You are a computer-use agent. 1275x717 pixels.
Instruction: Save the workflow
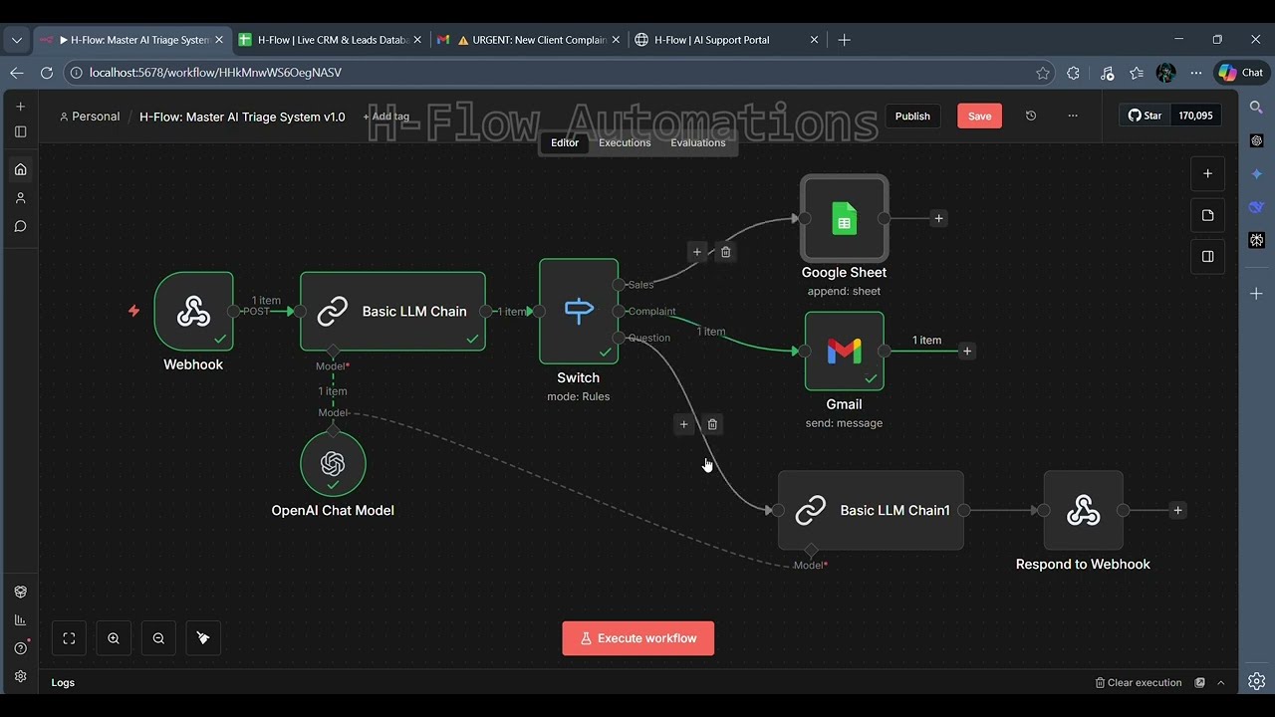tap(980, 116)
